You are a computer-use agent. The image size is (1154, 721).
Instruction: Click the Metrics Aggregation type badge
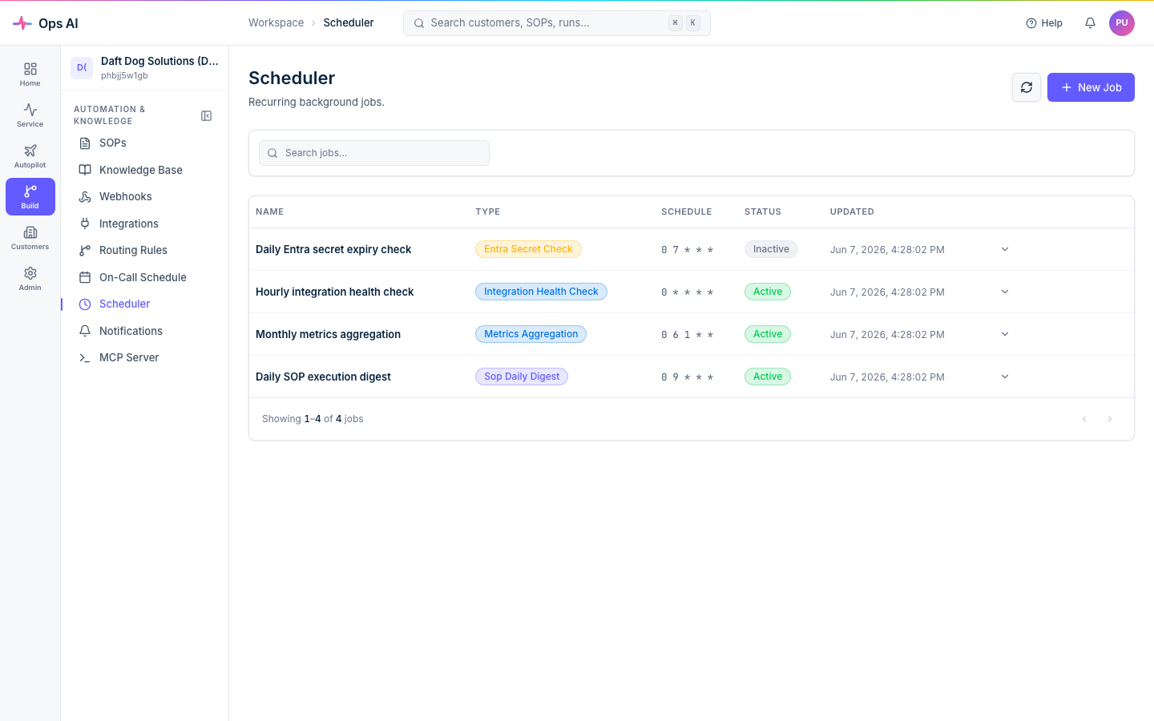coord(531,334)
